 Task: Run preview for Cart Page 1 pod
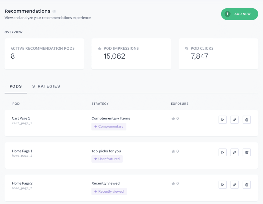point(223,120)
